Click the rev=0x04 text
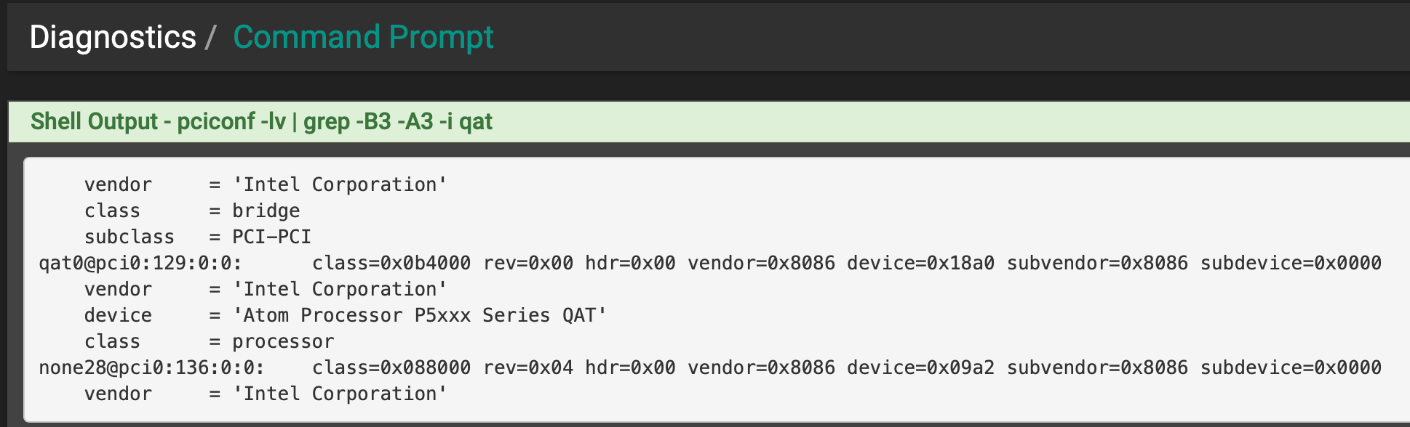1410x427 pixels. click(x=527, y=367)
